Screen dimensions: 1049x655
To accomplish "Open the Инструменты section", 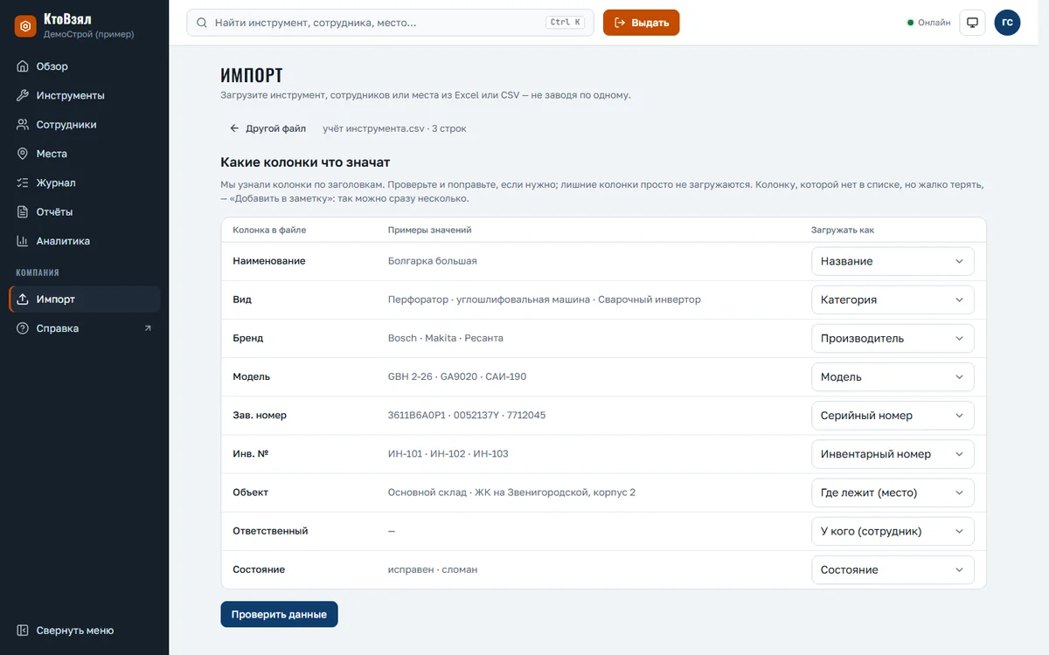I will click(84, 95).
